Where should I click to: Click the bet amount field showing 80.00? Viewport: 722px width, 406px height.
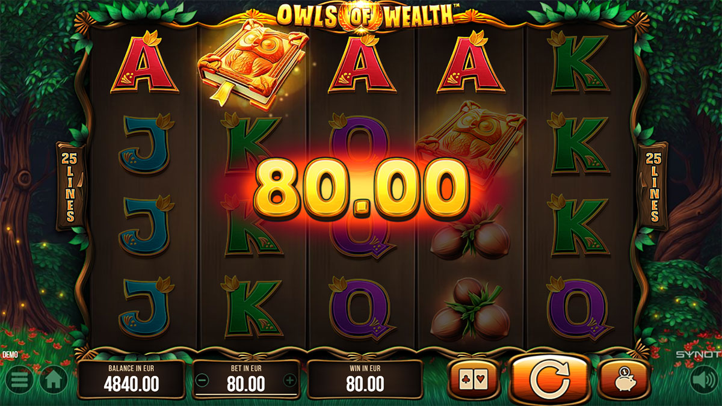tap(246, 383)
